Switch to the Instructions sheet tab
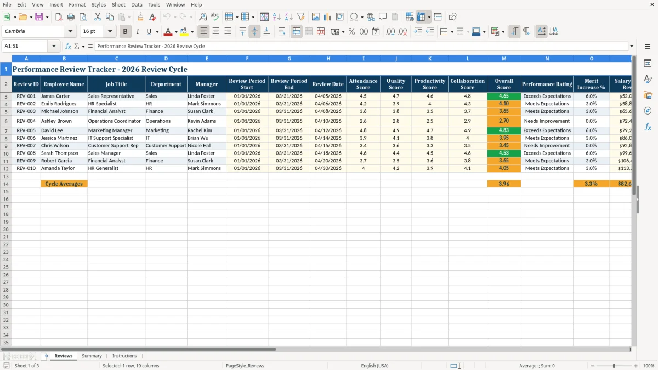The image size is (658, 370). point(124,356)
